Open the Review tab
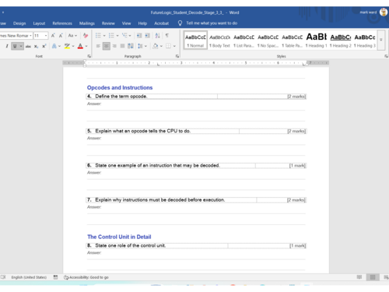The width and height of the screenshot is (389, 292). click(x=108, y=23)
